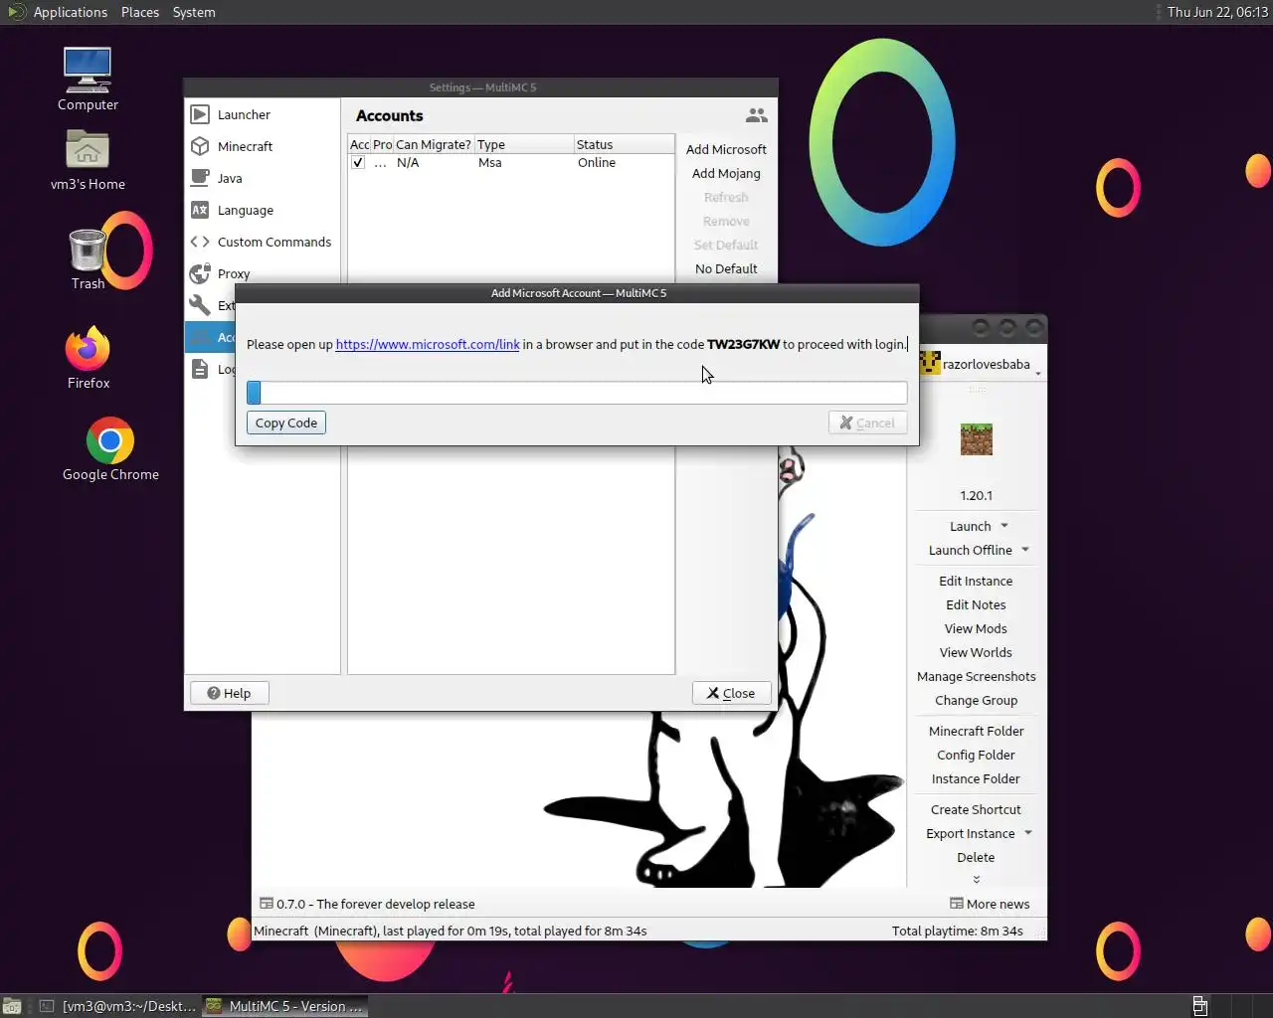Expand the Export Instance dropdown arrow
Image resolution: width=1273 pixels, height=1018 pixels.
[1028, 833]
